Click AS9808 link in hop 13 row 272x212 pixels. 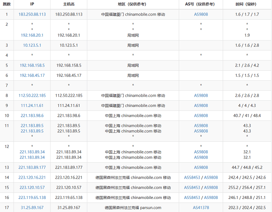coord(201,167)
